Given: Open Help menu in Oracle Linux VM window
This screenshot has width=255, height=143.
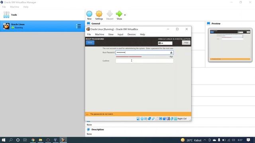Looking at the screenshot, I should (143, 35).
